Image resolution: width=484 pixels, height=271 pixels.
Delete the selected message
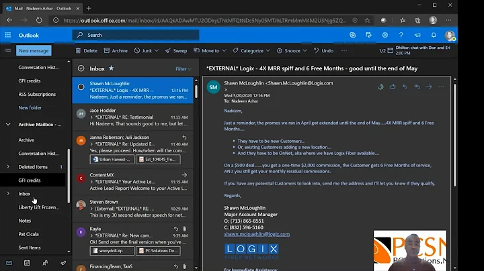[x=87, y=50]
